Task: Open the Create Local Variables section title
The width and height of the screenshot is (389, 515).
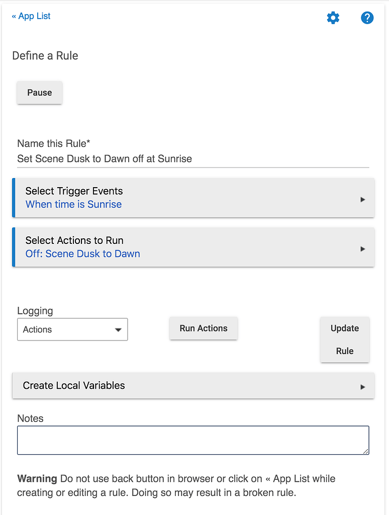Action: pos(74,386)
